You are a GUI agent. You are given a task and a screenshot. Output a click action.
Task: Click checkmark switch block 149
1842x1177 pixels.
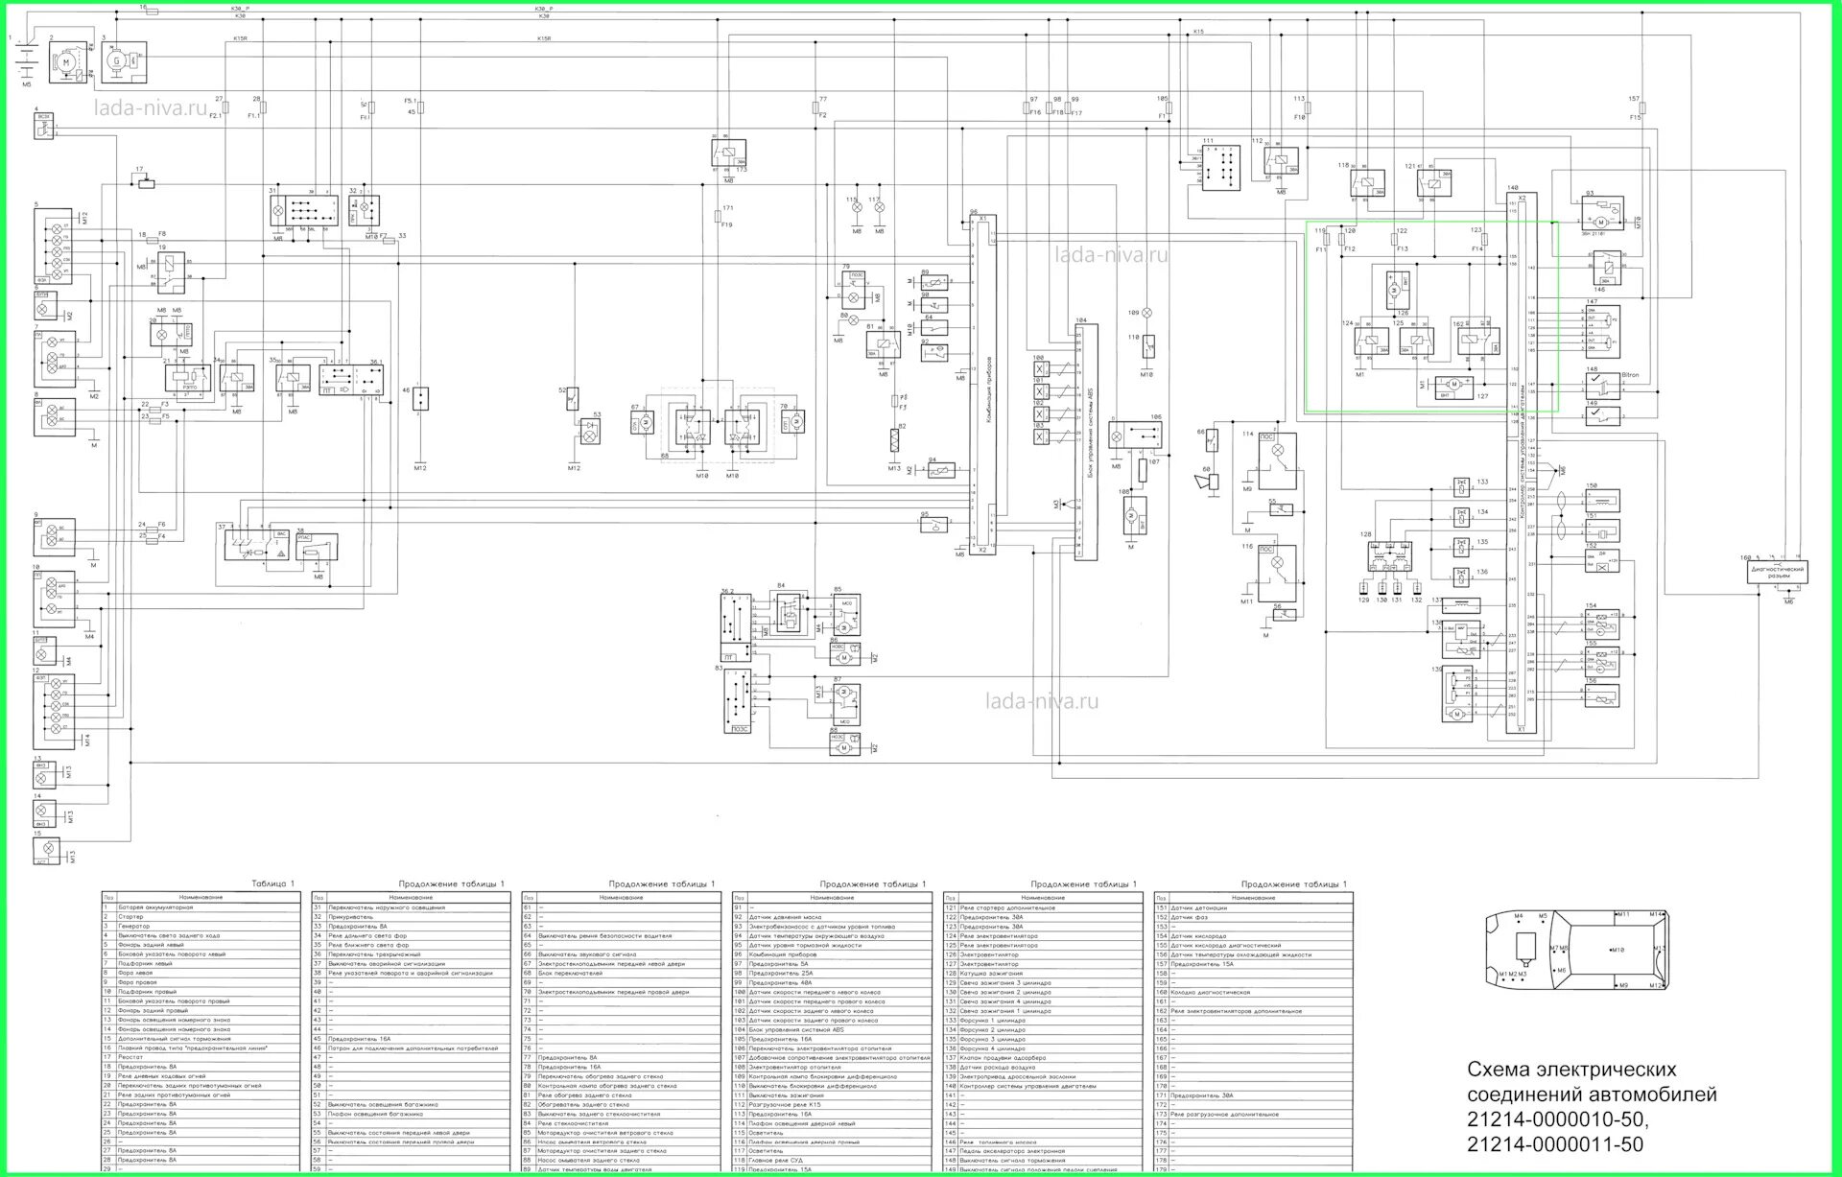click(1601, 415)
